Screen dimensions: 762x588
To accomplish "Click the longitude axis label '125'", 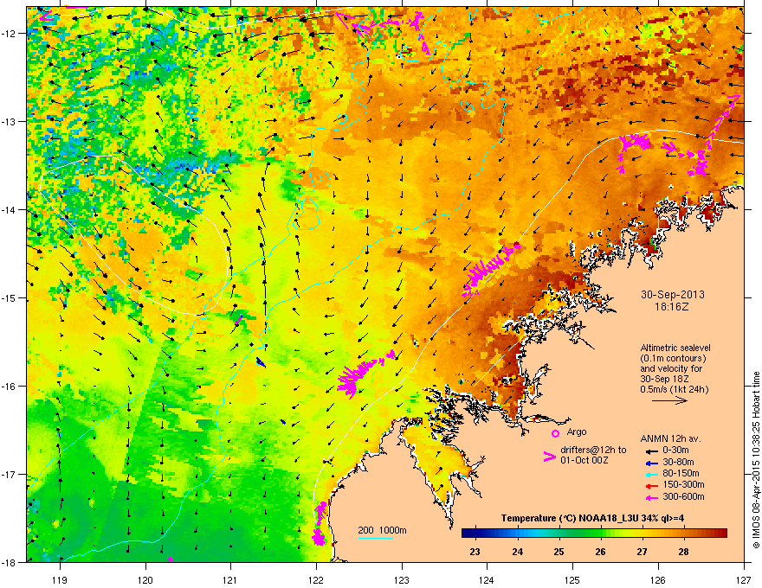I will tap(572, 579).
